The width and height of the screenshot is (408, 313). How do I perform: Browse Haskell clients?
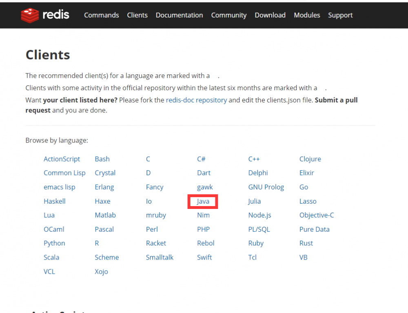[54, 201]
